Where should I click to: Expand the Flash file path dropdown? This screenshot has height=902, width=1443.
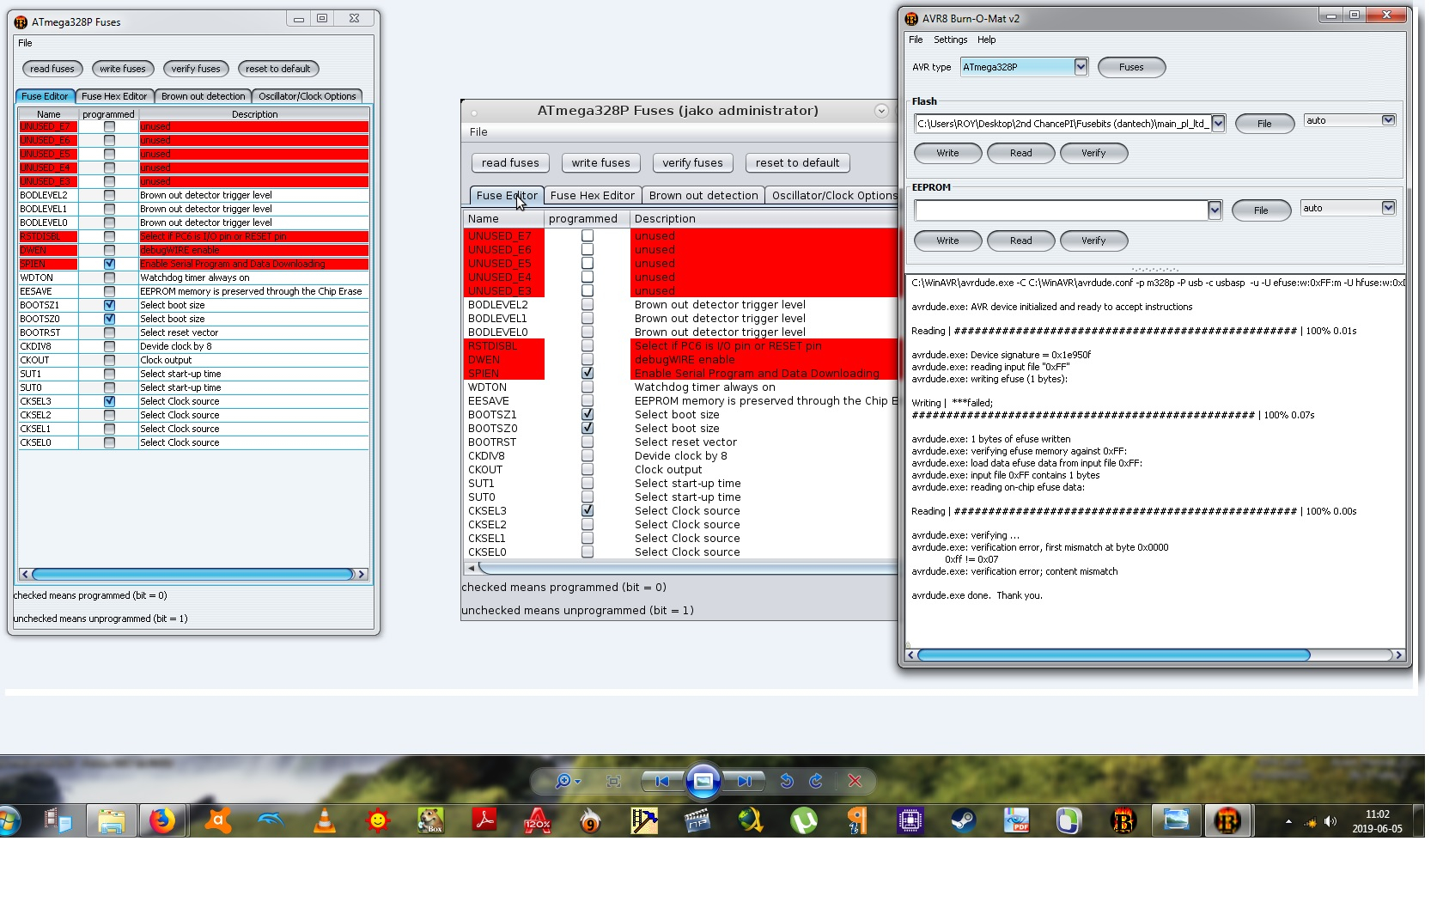[1218, 124]
